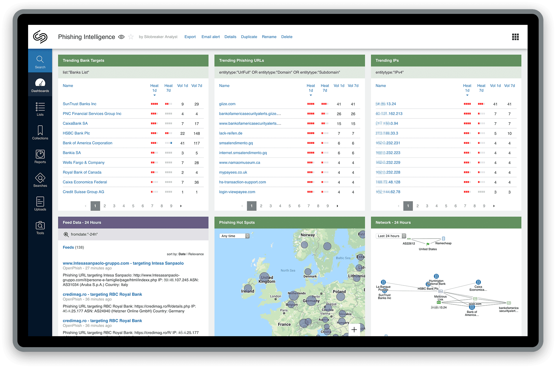Screen dimensions: 556x368
Task: Sort Trending Bank Targets by Name column
Action: 68,86
